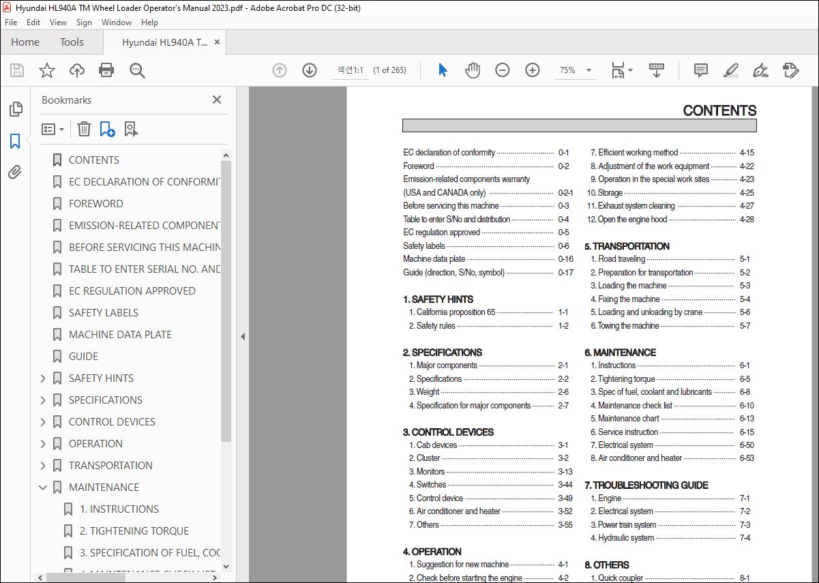This screenshot has width=819, height=583.
Task: Go to next page arrow
Action: 310,70
